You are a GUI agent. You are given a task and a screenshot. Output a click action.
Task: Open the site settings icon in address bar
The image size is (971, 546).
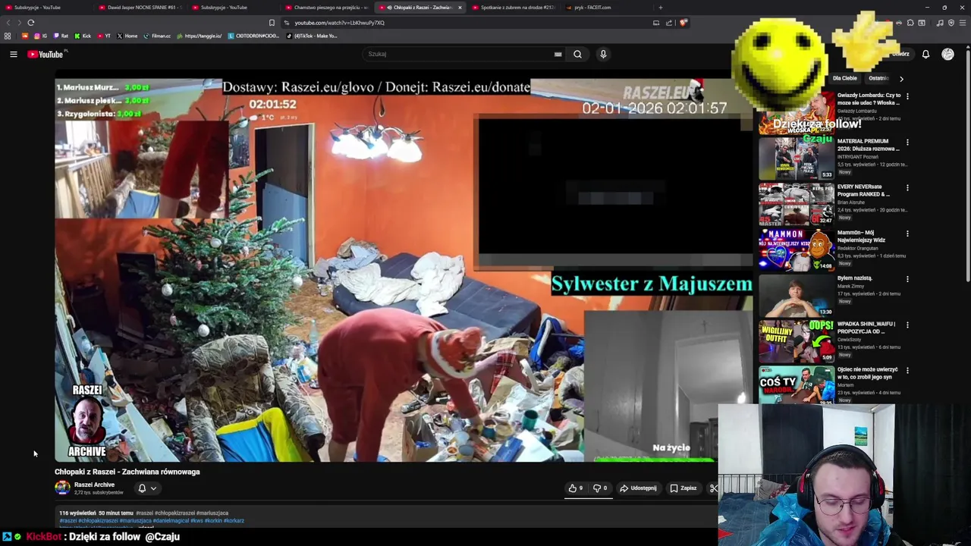(x=286, y=23)
